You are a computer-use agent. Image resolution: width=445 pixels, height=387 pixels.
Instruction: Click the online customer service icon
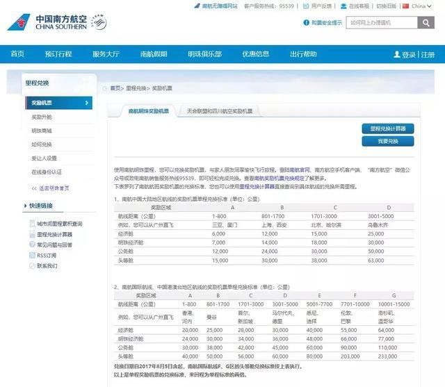point(343,6)
